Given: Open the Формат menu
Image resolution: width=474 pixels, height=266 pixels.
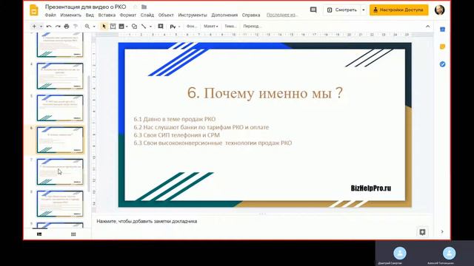Looking at the screenshot, I should tap(128, 15).
